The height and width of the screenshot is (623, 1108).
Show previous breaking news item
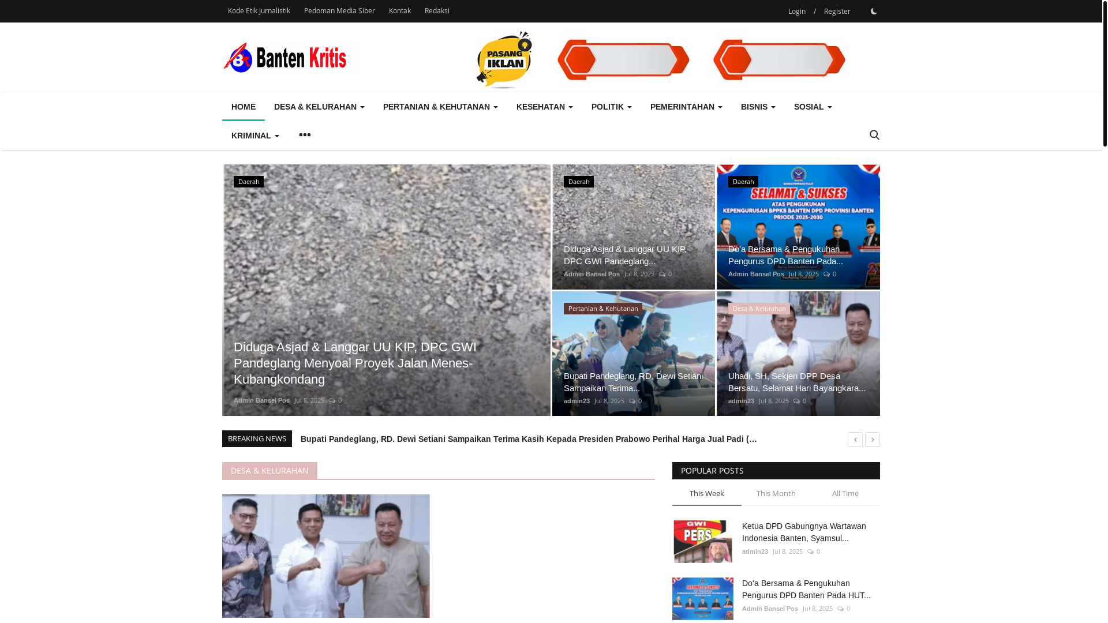click(855, 440)
